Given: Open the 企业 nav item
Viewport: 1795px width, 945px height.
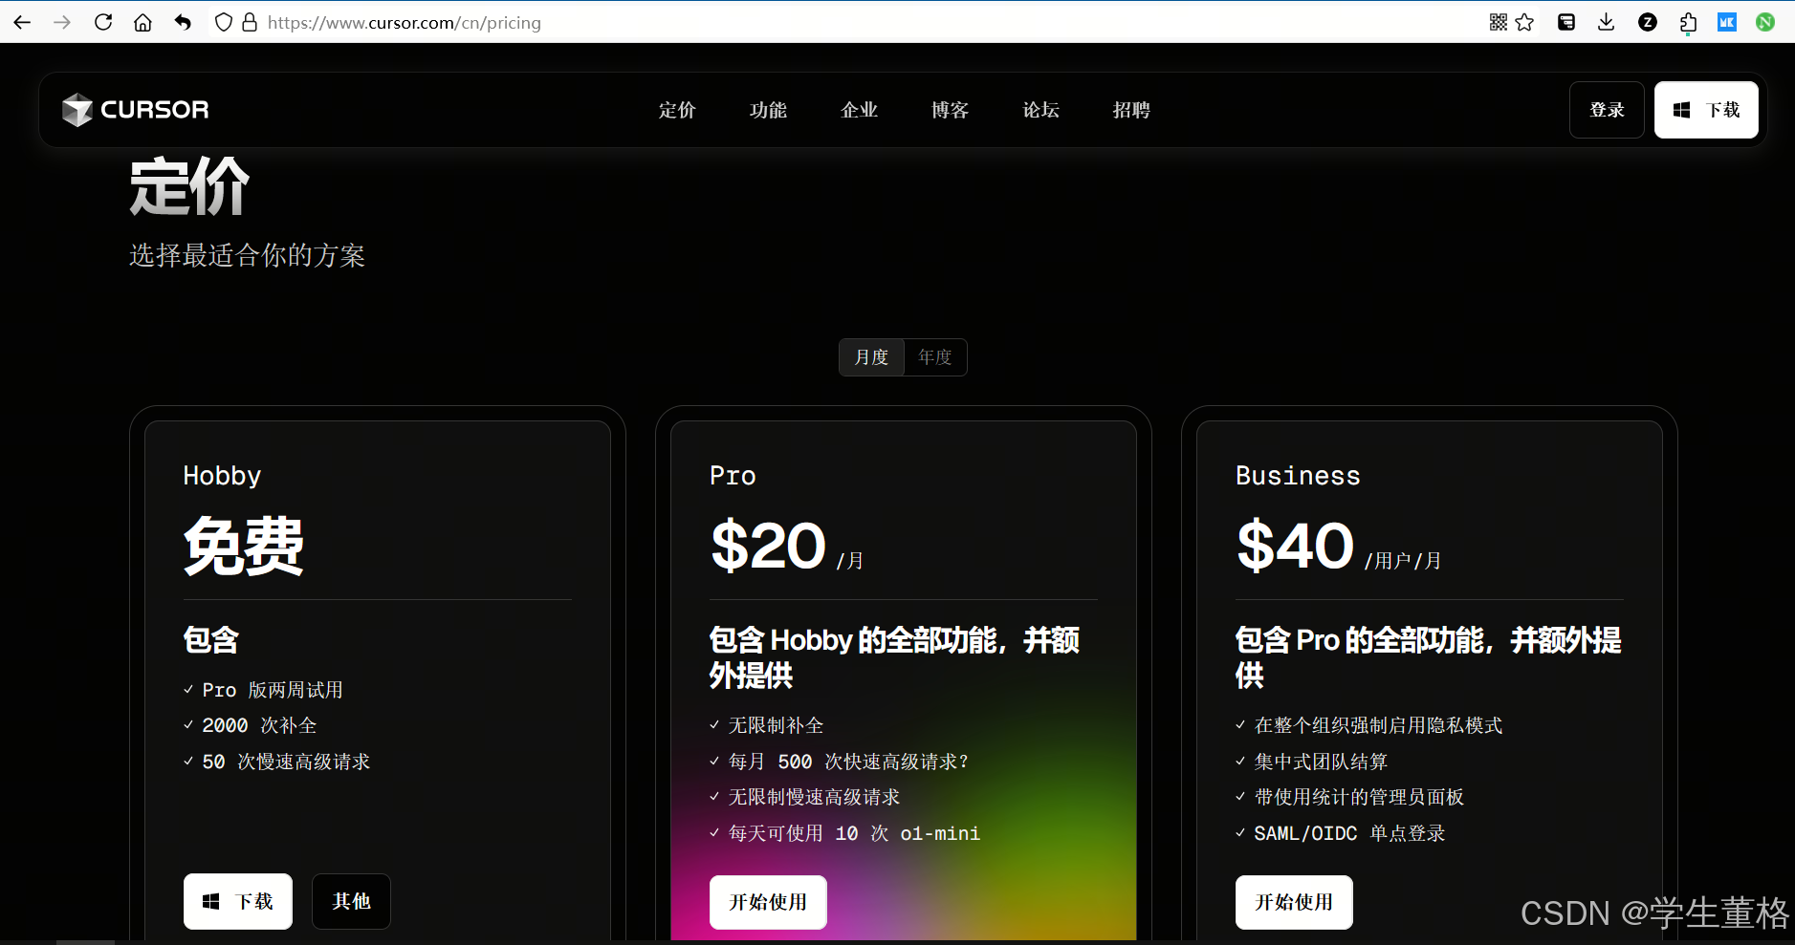Looking at the screenshot, I should coord(859,110).
